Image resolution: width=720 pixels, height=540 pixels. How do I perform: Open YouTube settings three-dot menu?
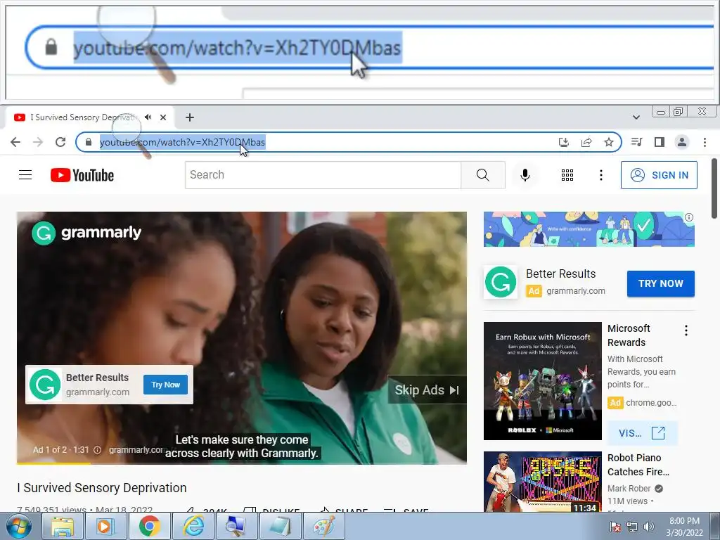pos(601,175)
